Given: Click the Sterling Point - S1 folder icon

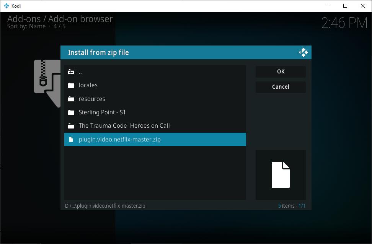Looking at the screenshot, I should (x=71, y=112).
